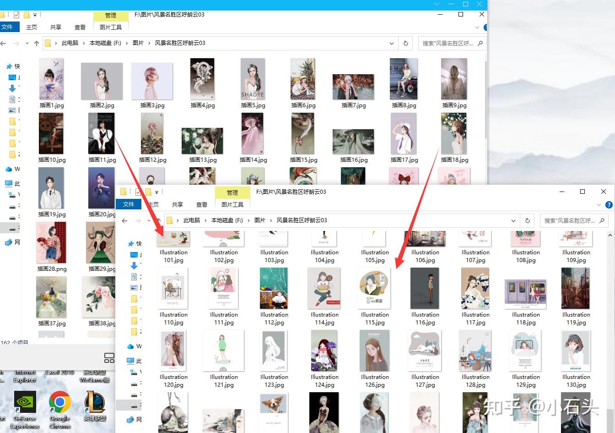The height and width of the screenshot is (433, 615).
Task: Go up one folder level in rear window
Action: 37,44
